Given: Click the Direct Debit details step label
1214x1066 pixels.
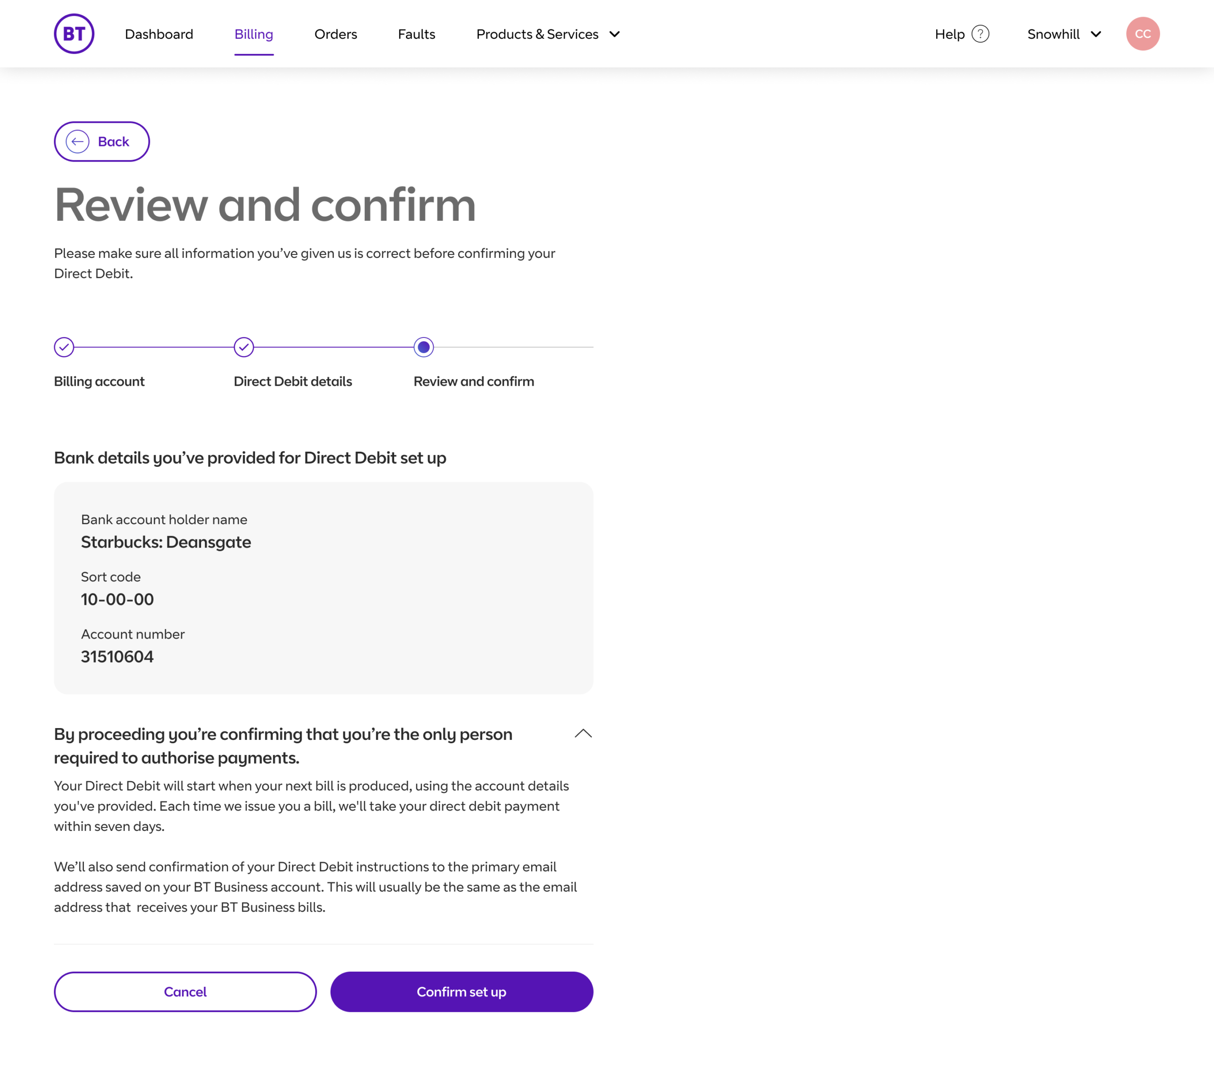Looking at the screenshot, I should click(293, 381).
